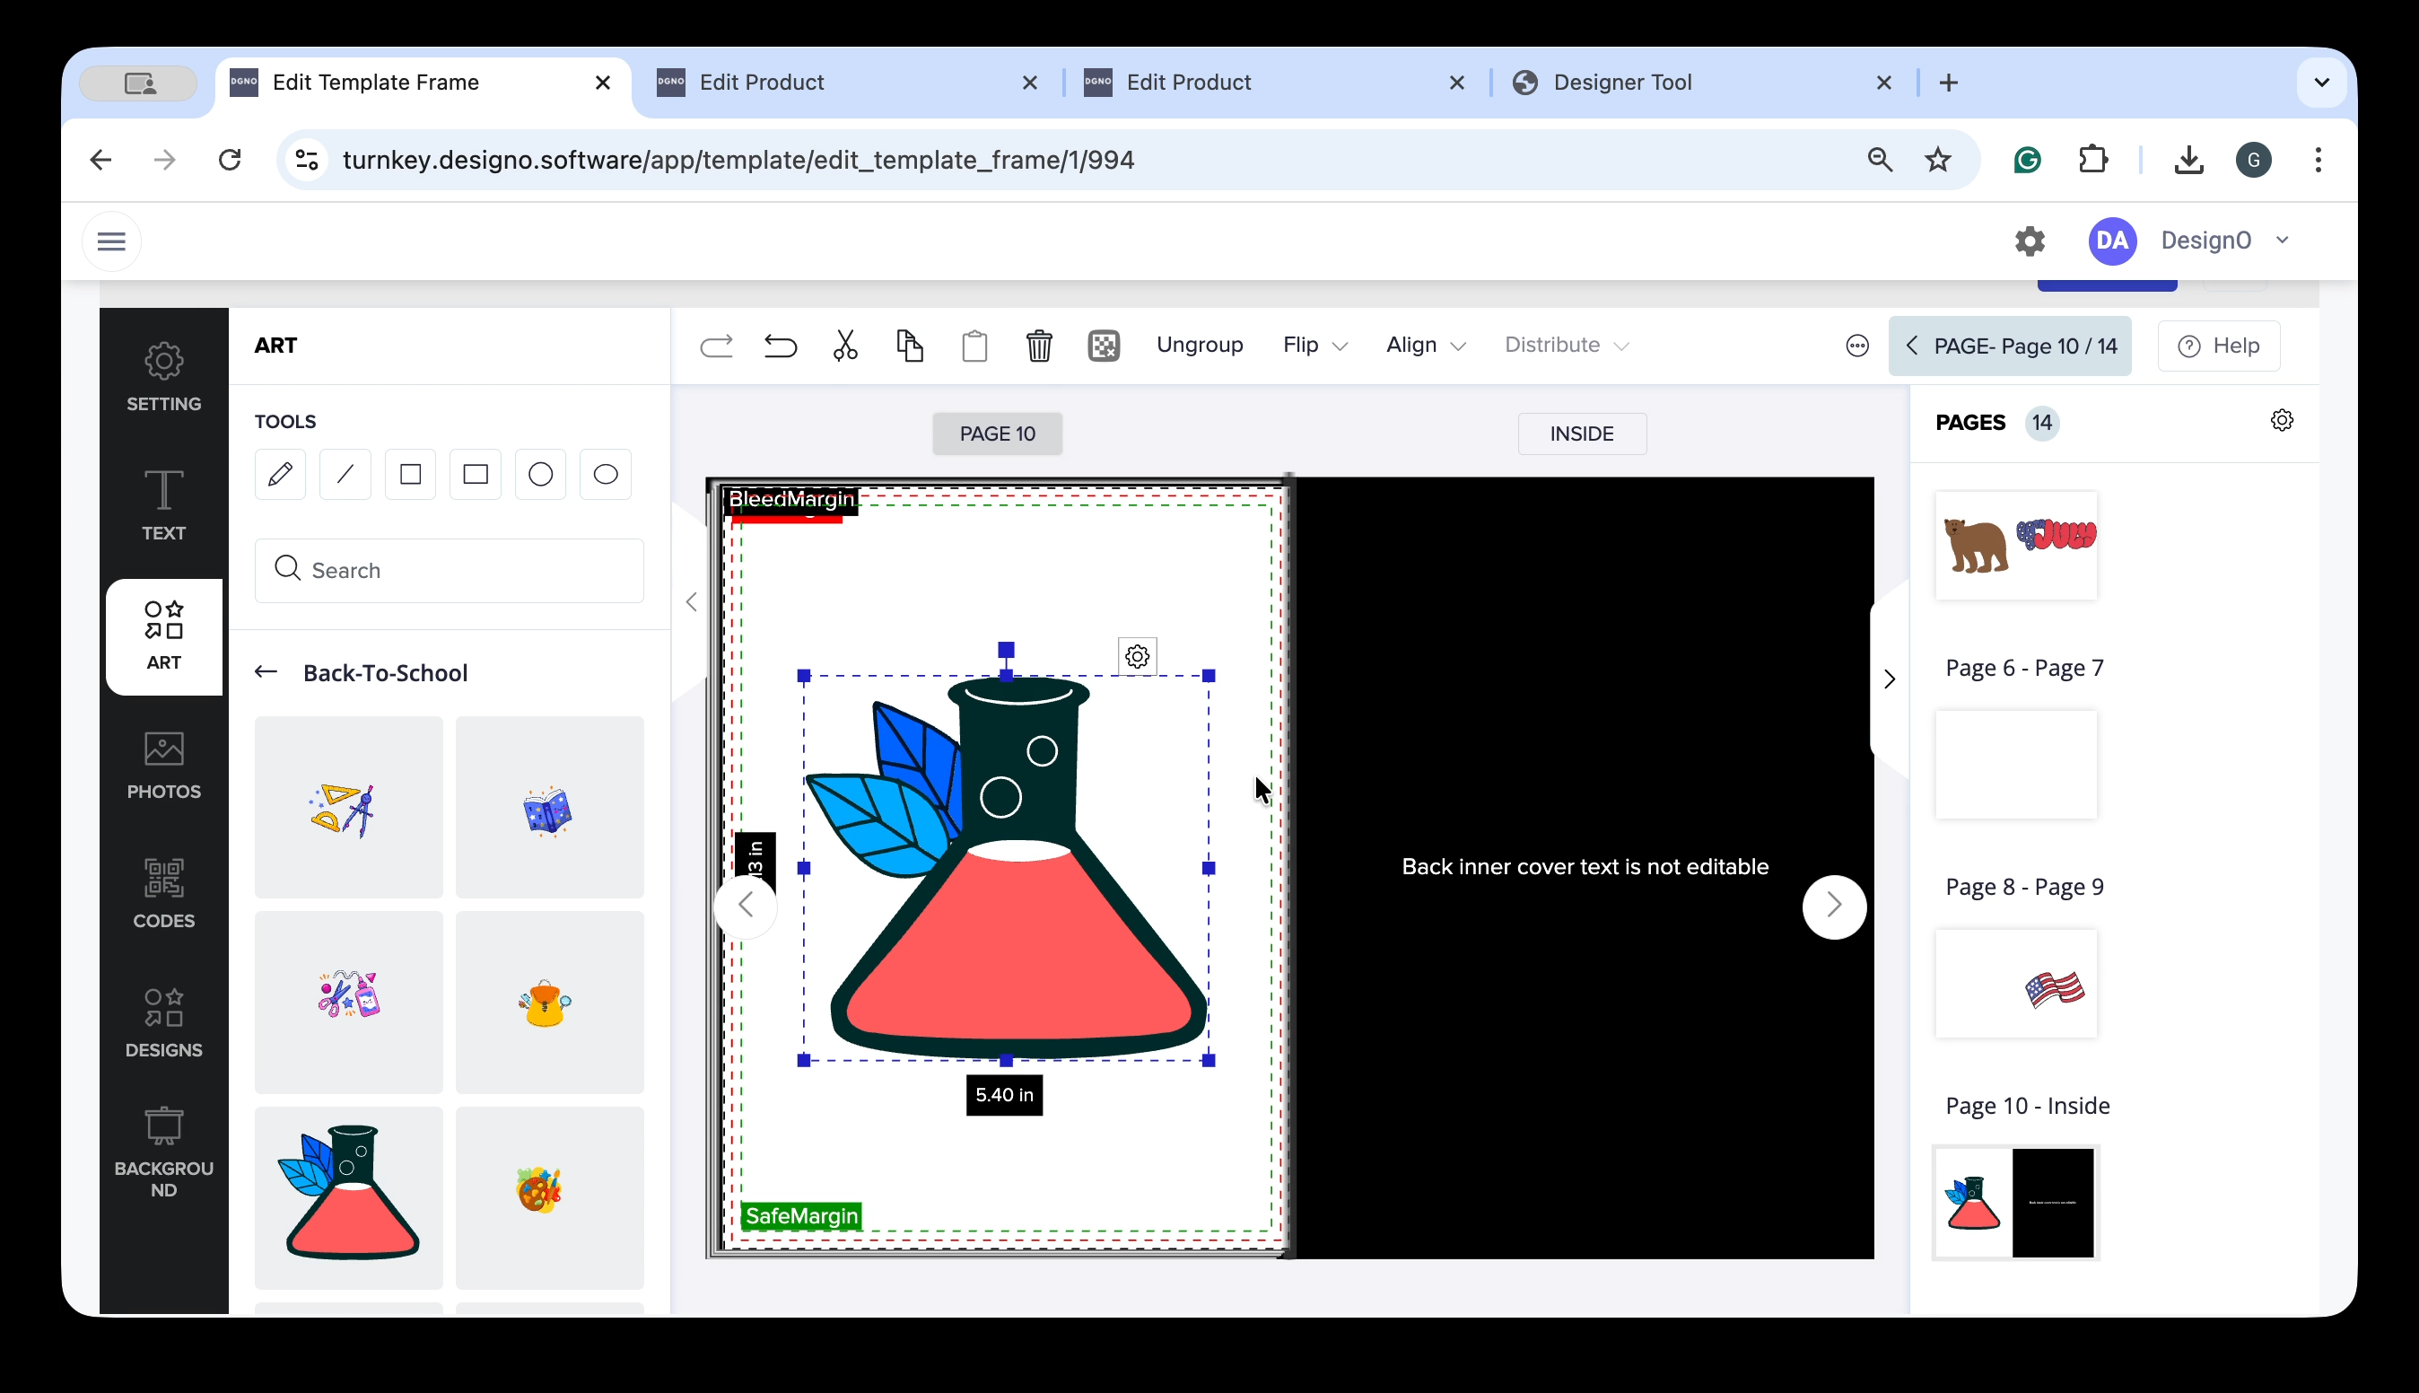Open the CODES panel in sidebar

(x=163, y=893)
